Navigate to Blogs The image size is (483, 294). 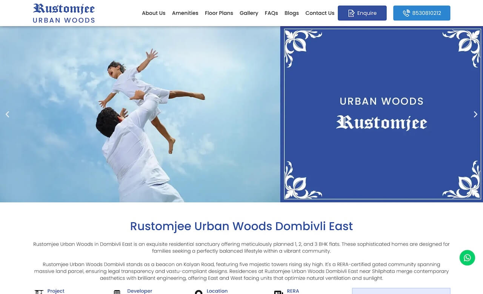coord(292,13)
